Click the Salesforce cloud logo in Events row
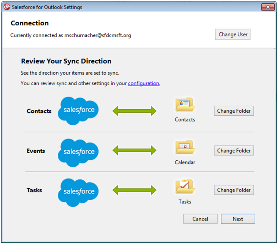Viewport: 278px width, 244px height. coord(79,151)
